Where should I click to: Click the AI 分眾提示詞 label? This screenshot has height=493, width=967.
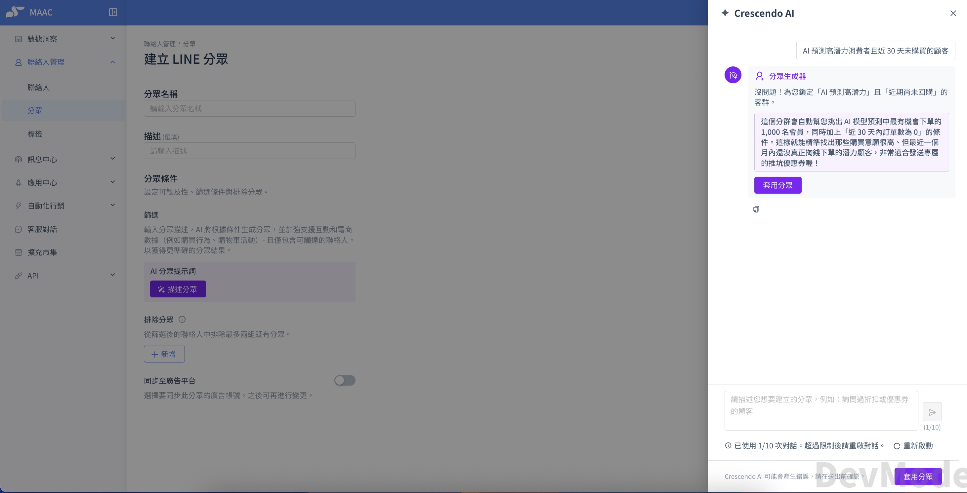coord(173,271)
